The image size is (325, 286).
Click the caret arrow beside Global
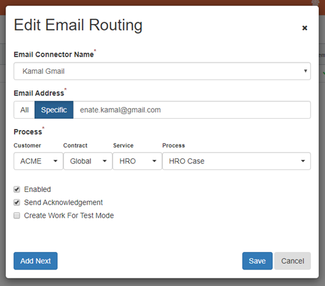[104, 161]
